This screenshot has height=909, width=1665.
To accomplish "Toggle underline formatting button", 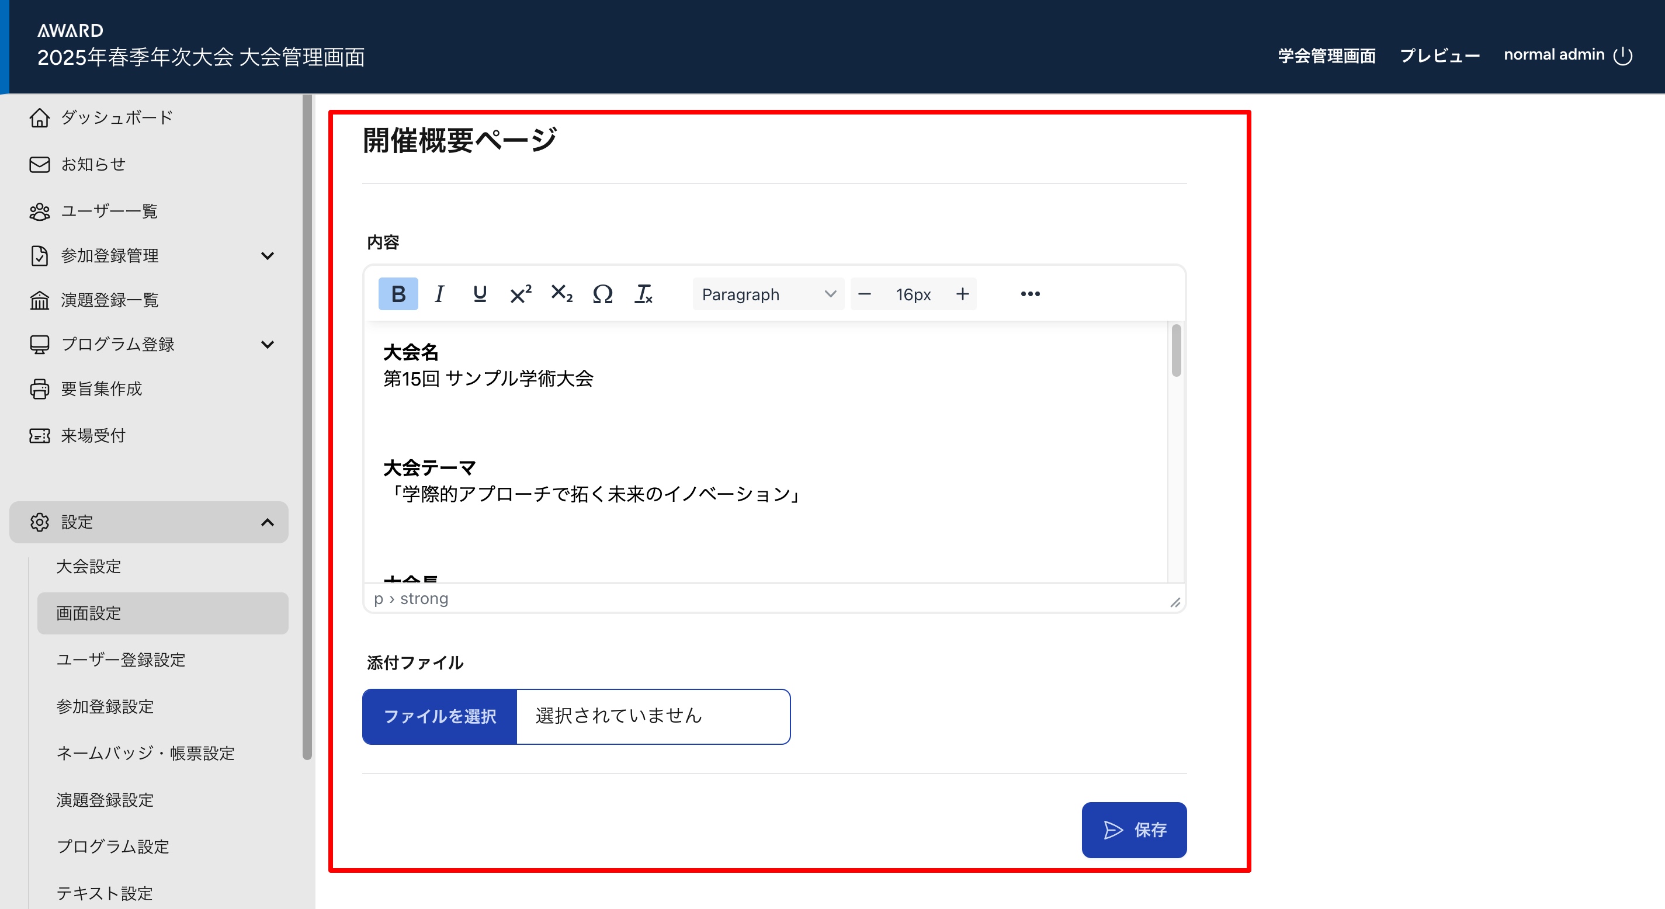I will pos(479,294).
